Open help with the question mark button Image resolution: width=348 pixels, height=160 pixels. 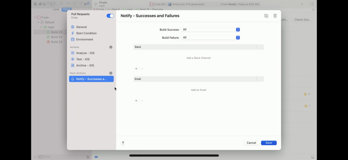coord(123,143)
